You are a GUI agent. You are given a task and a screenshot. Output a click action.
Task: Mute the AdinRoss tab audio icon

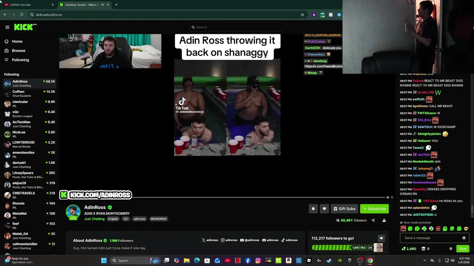(x=102, y=4)
